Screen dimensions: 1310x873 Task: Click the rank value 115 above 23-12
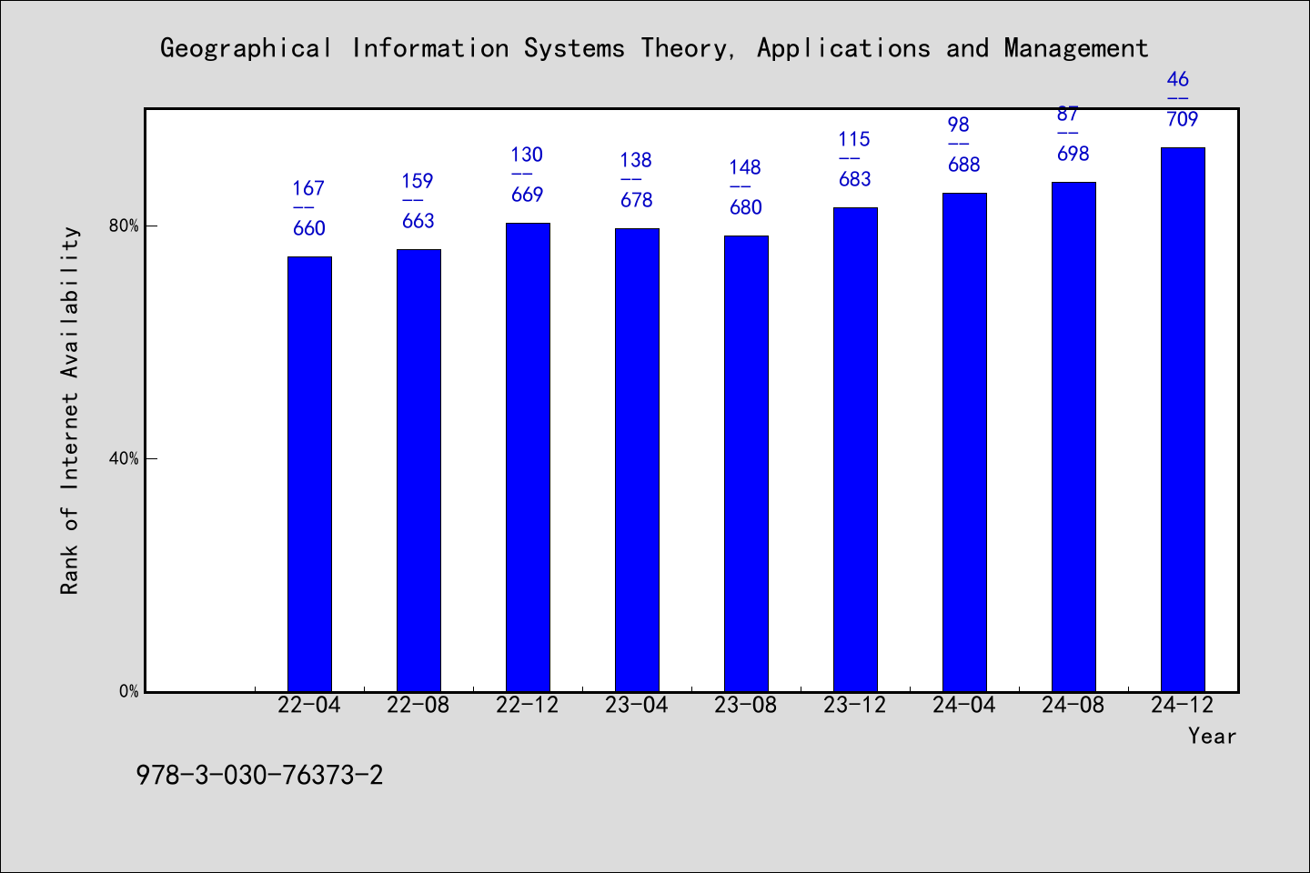(854, 139)
